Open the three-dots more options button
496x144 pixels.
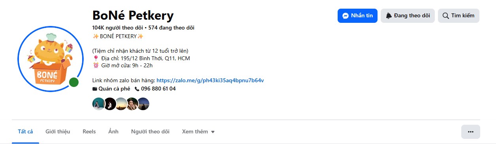[470, 132]
